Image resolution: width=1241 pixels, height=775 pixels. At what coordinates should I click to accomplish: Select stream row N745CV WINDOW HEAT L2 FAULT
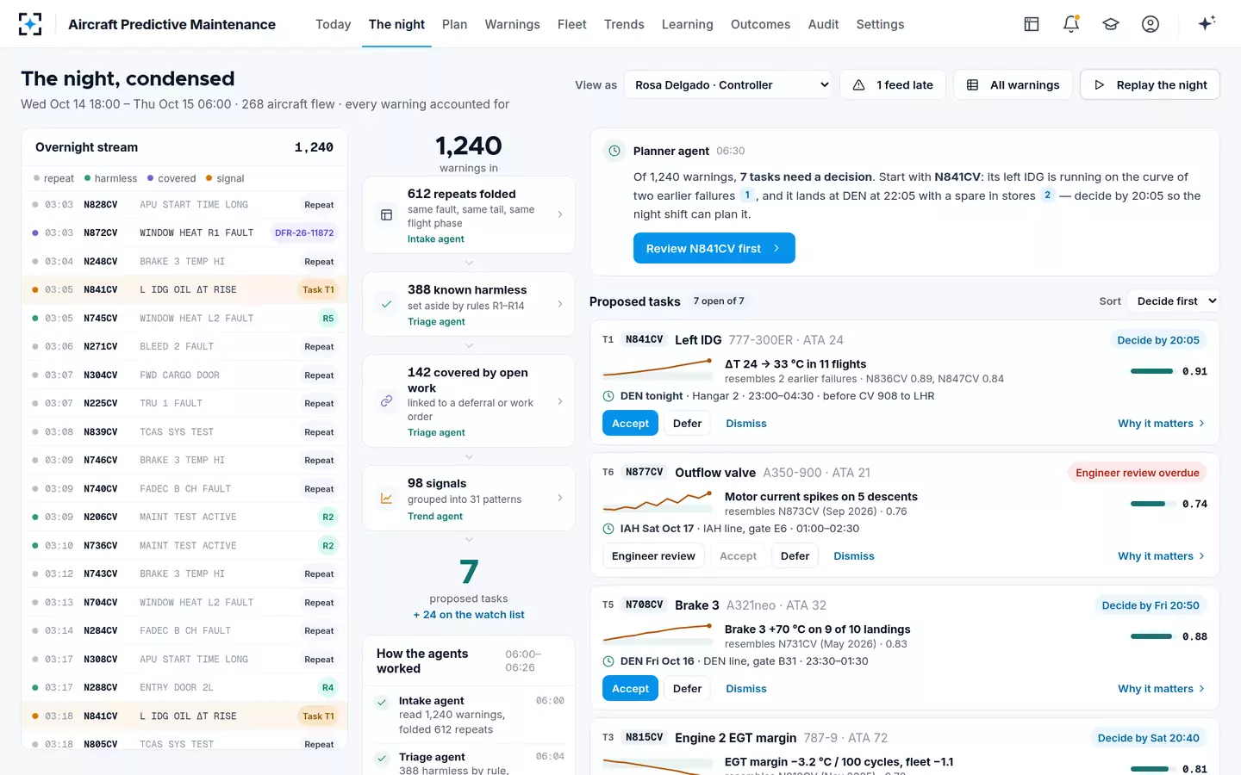pos(184,318)
